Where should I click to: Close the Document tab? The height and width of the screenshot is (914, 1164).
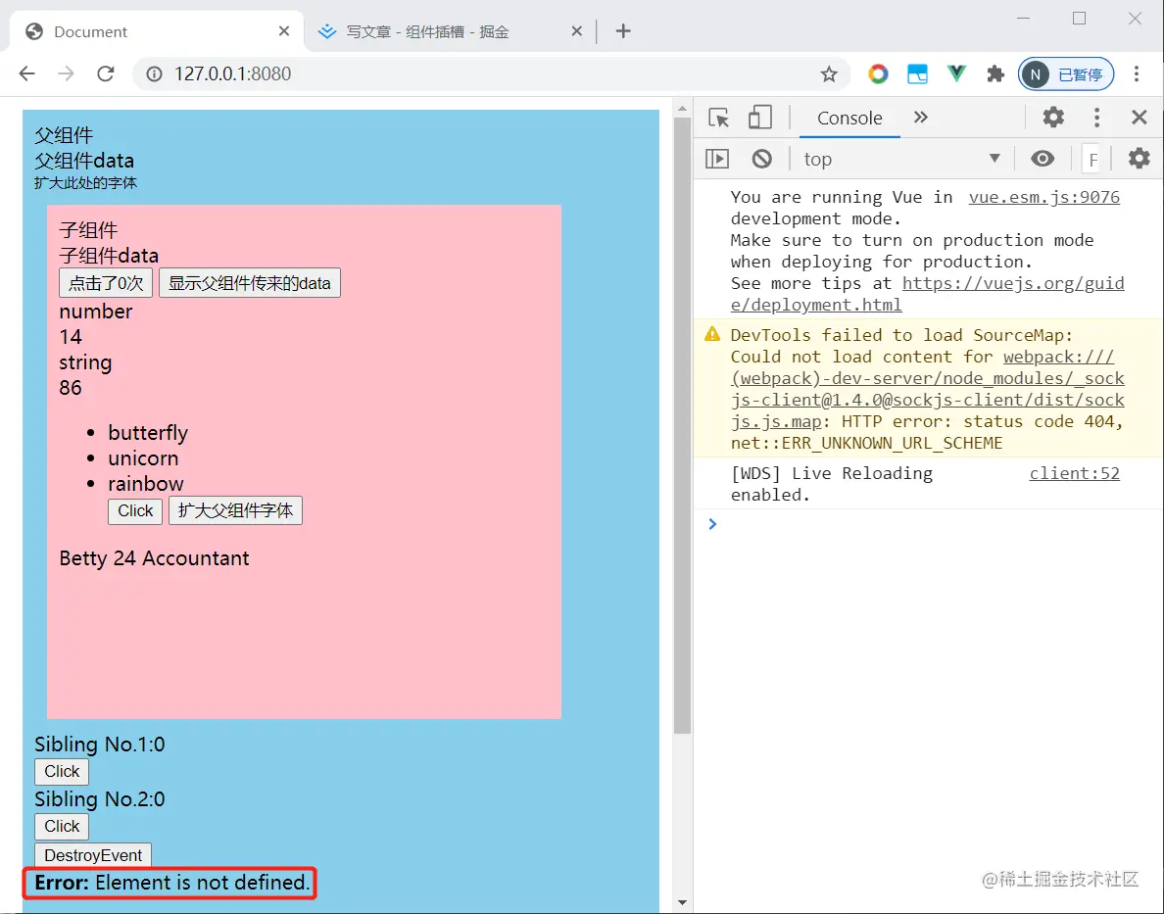283,31
